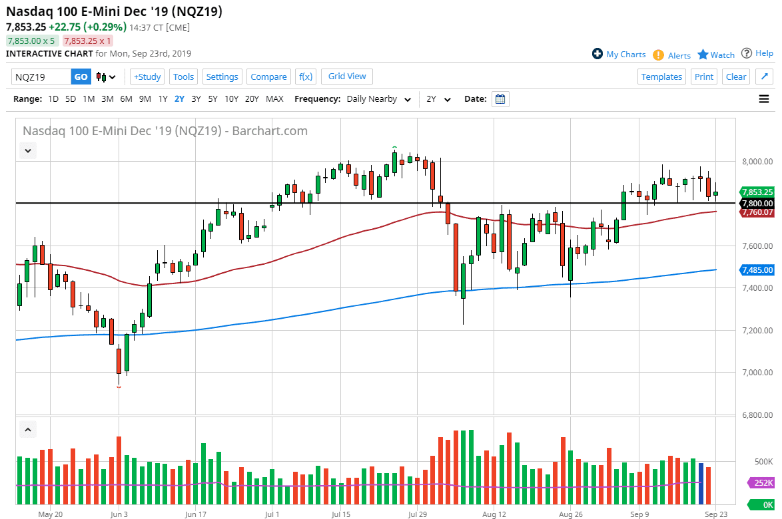Viewport: 782px width, 519px height.
Task: Click the pop-out chart arrow icon
Action: tap(764, 77)
